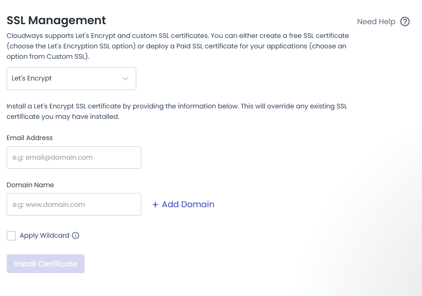Click the question mark help icon

(405, 22)
